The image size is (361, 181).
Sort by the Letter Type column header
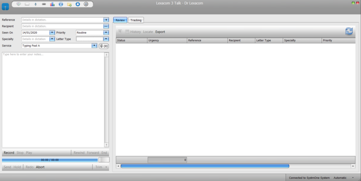(269, 40)
